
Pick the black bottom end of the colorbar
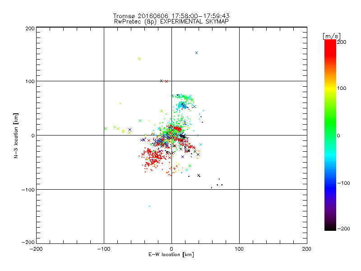330,227
